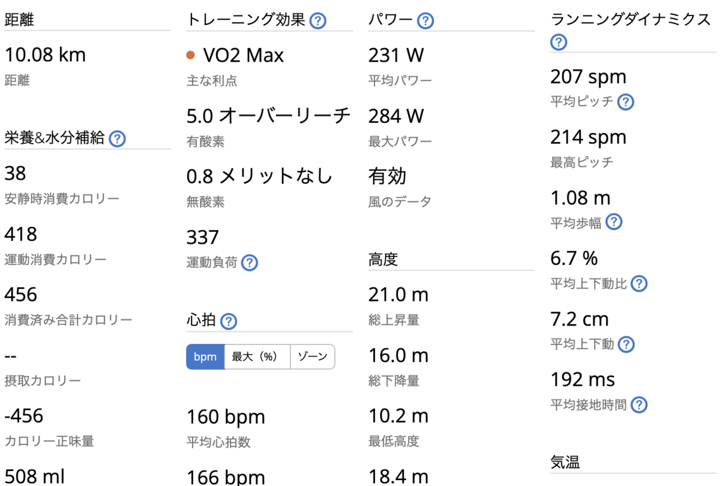Show help for 栄養&水分補給
The image size is (720, 486).
click(118, 139)
